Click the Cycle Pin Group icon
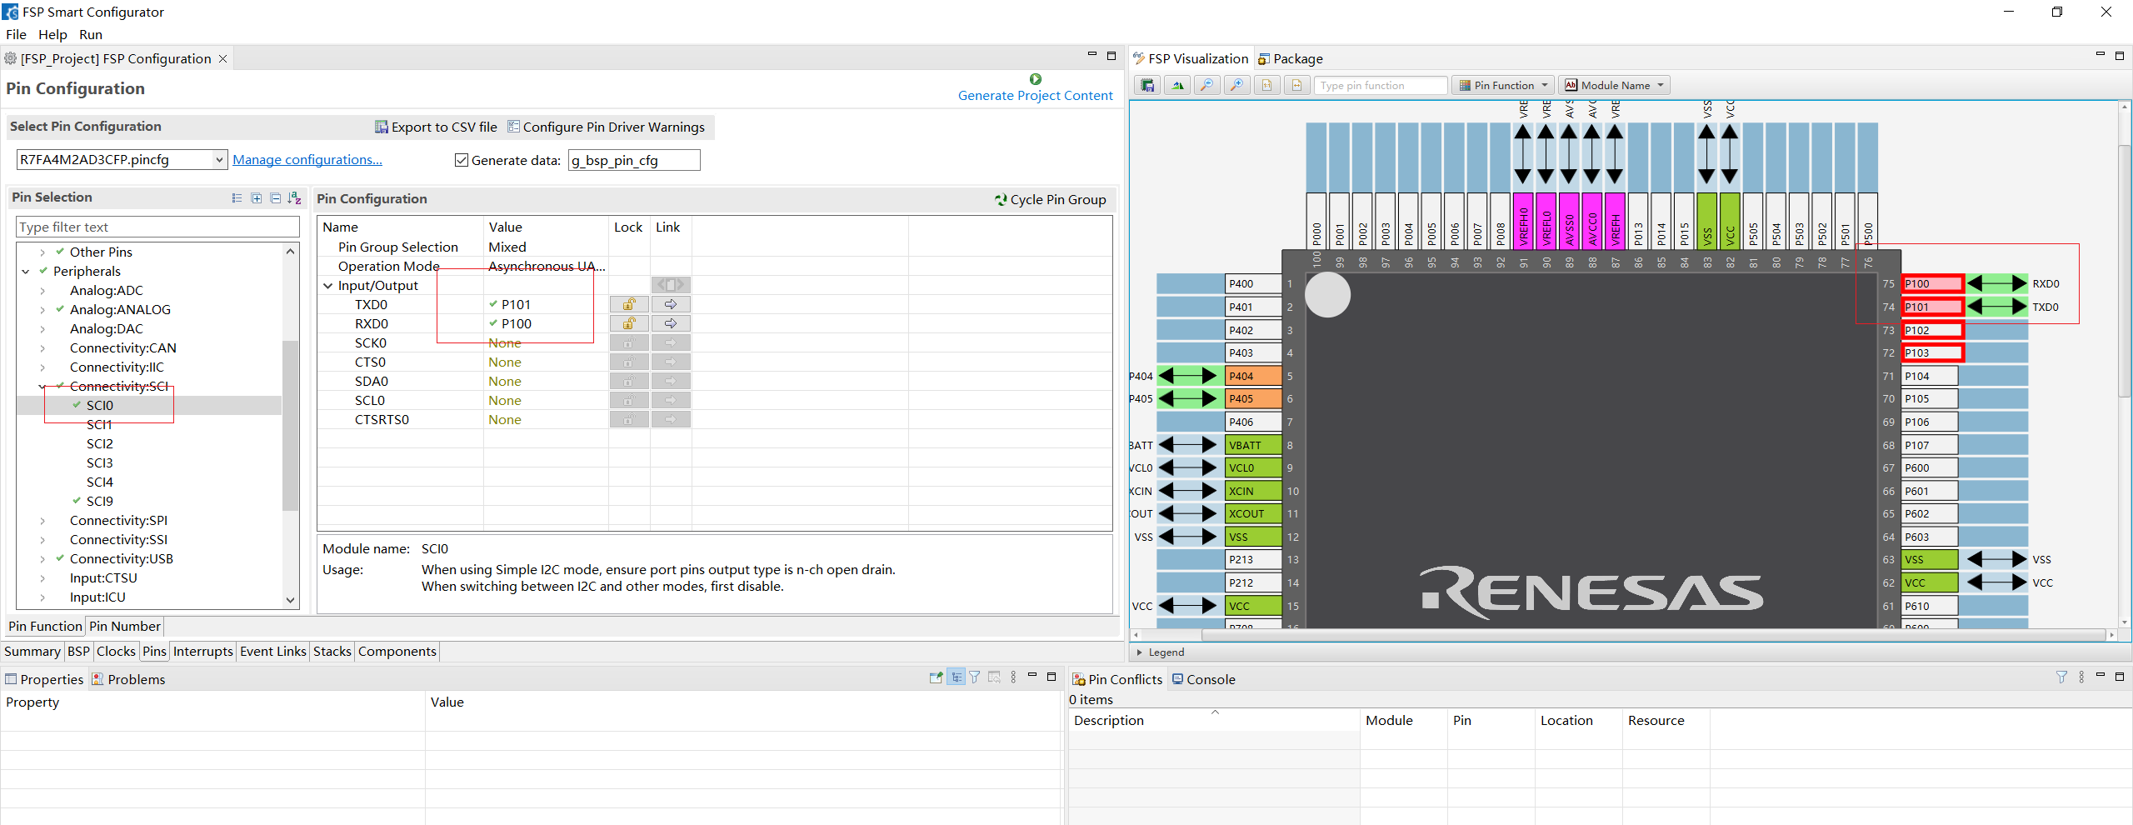Viewport: 2133px width, 825px height. 1001,200
